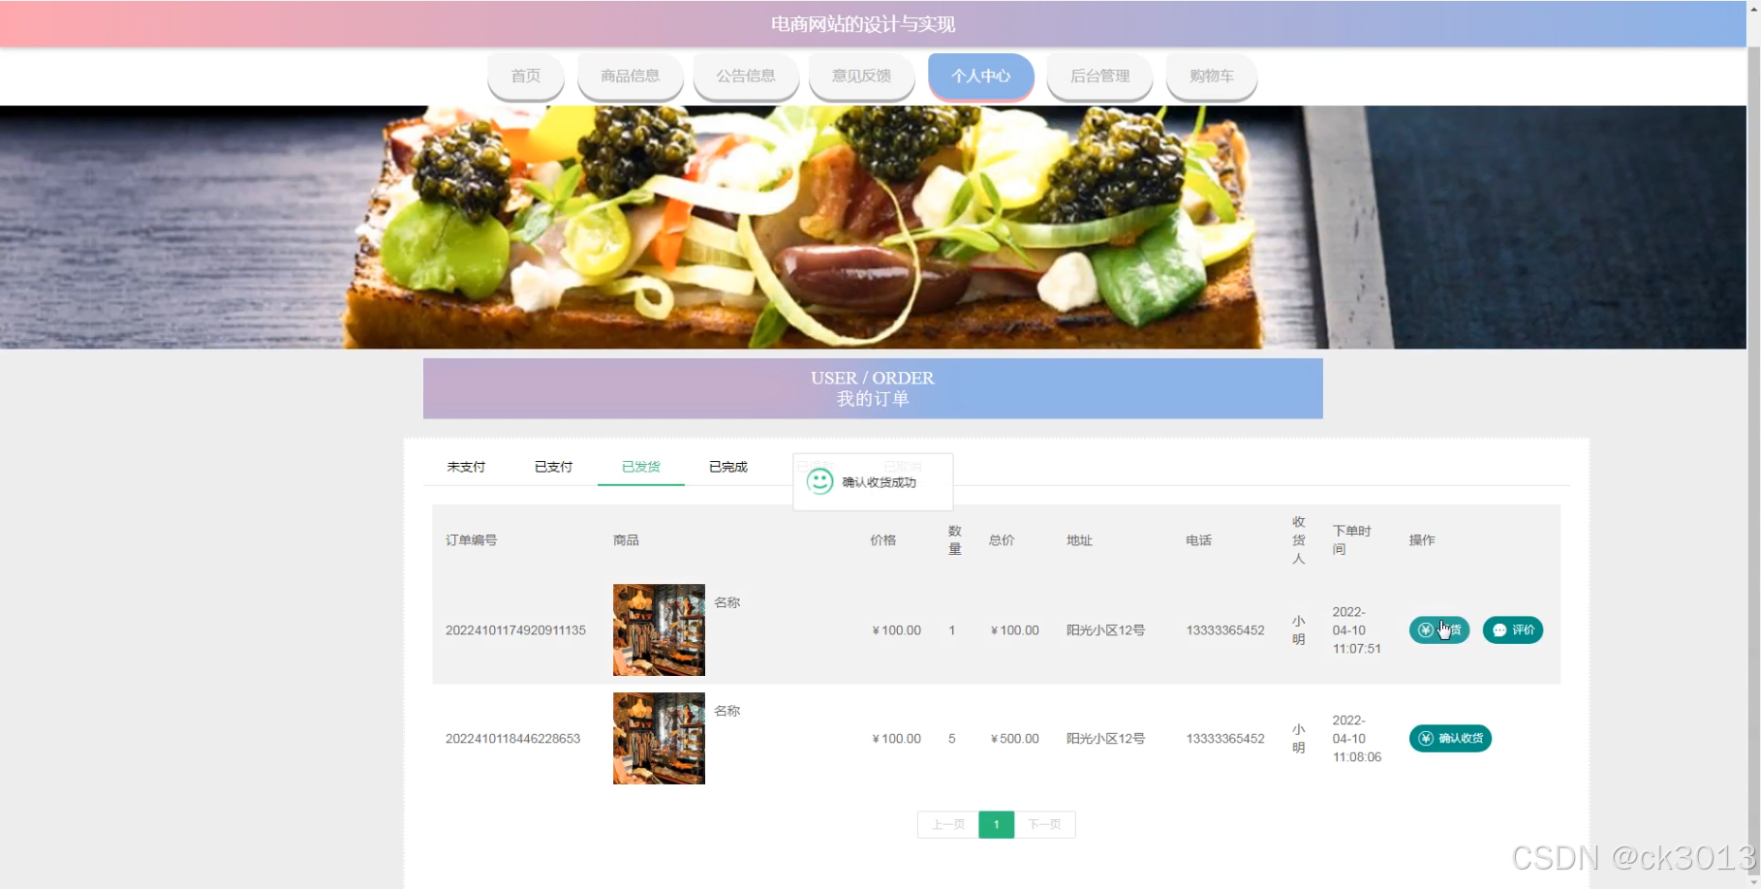The image size is (1761, 889).
Task: Click order number 2022410118446228653
Action: 512,739
